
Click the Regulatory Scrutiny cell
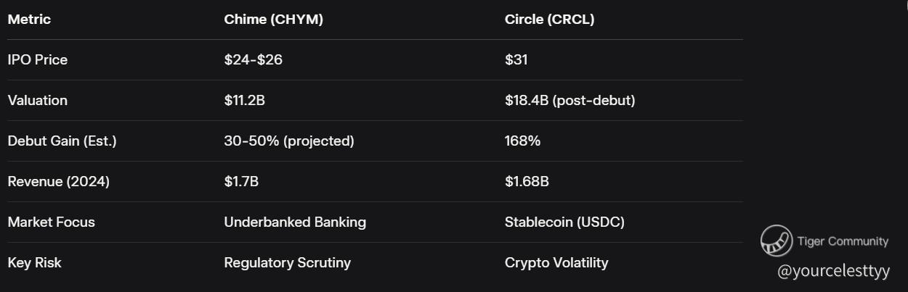[x=287, y=263]
